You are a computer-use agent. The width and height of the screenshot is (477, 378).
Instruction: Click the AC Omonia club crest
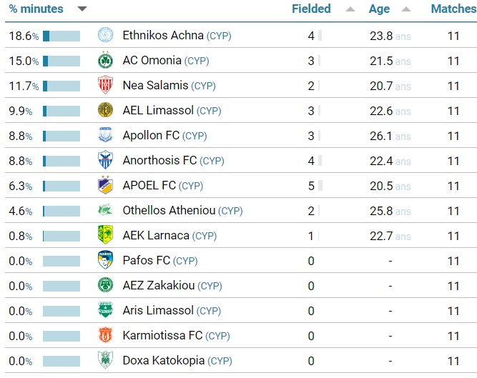pyautogui.click(x=105, y=60)
